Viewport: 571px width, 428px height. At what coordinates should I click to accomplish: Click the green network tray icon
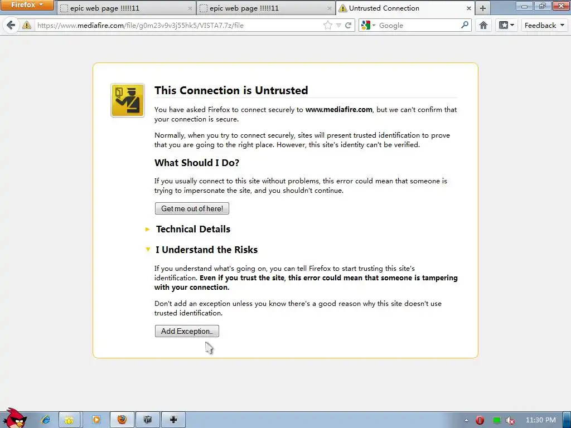tap(497, 420)
